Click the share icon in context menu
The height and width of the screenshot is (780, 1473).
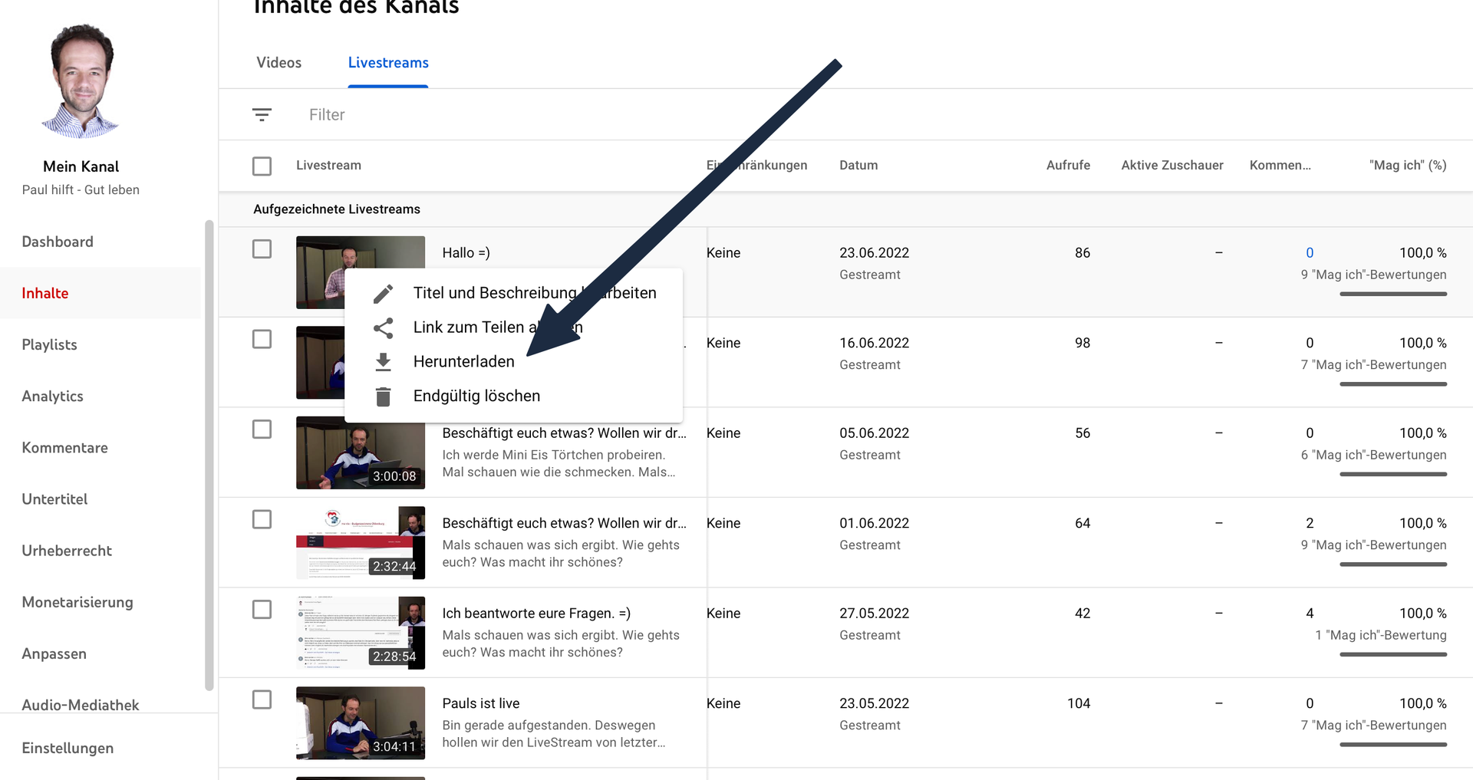[383, 328]
